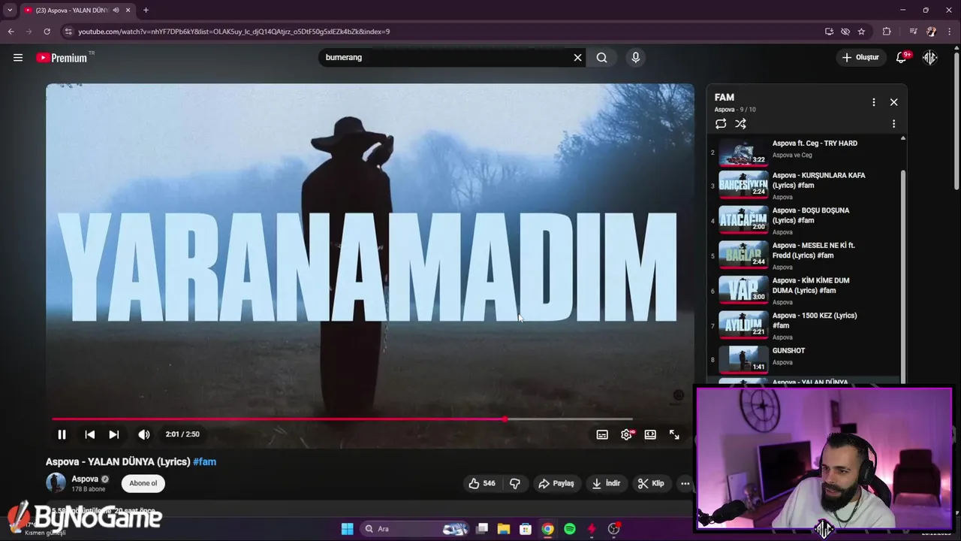Open the Oluştur create menu
The image size is (961, 541).
pyautogui.click(x=860, y=58)
